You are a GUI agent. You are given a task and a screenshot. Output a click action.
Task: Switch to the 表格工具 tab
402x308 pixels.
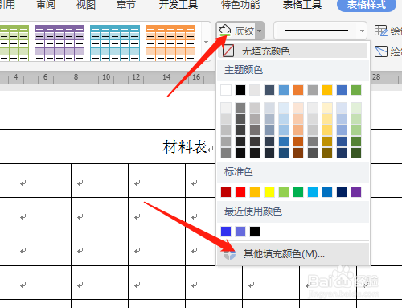click(302, 5)
